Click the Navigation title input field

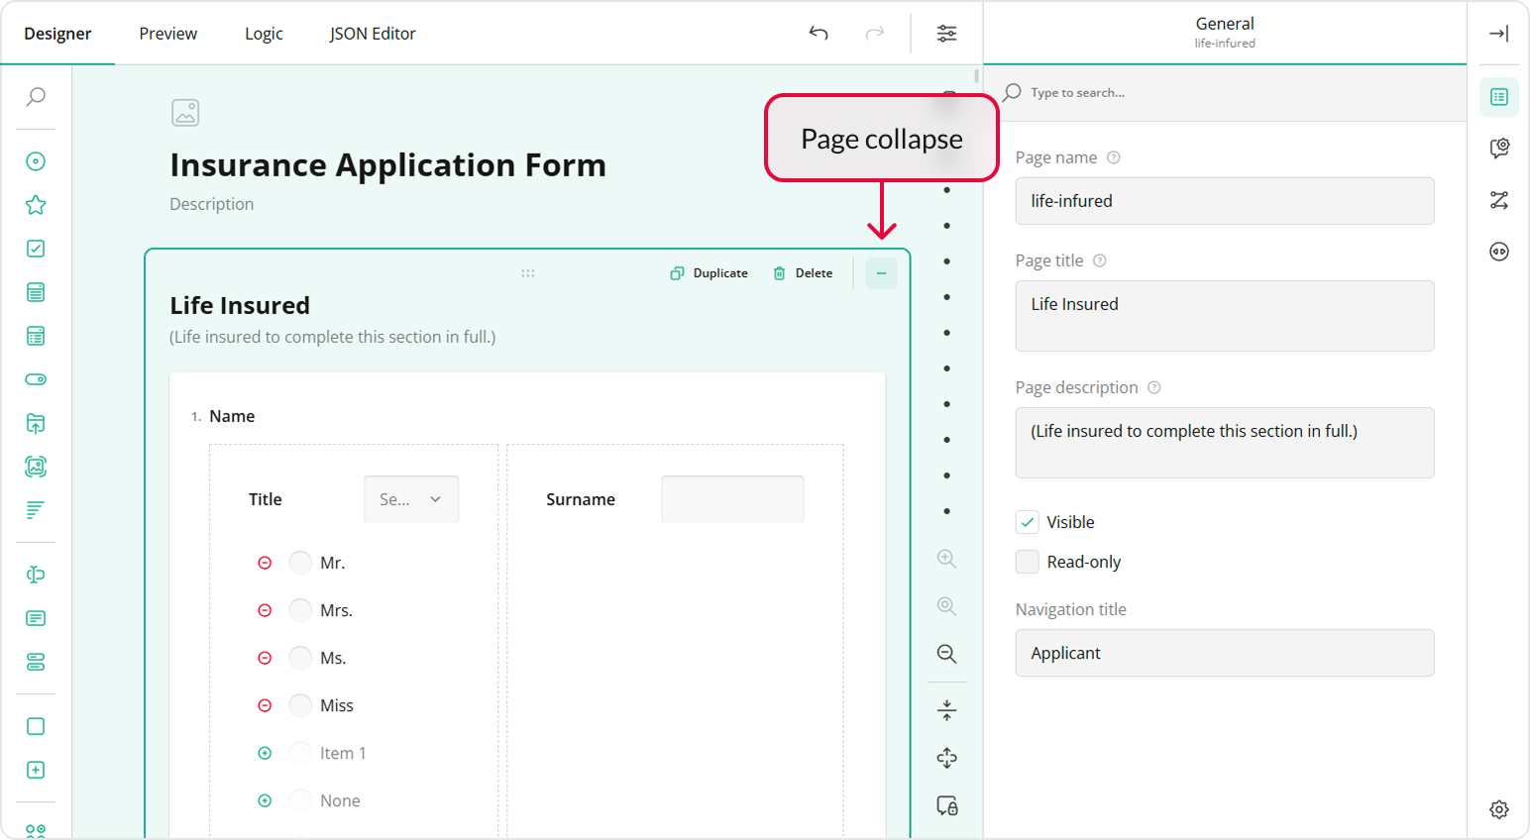[x=1224, y=653]
